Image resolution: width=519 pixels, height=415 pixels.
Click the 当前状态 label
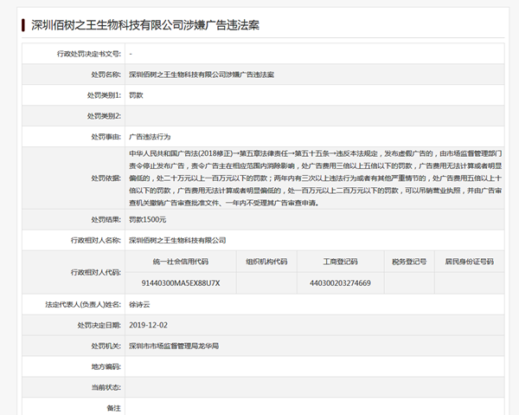(106, 387)
